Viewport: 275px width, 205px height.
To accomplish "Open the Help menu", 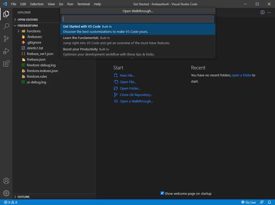I will 97,4.
